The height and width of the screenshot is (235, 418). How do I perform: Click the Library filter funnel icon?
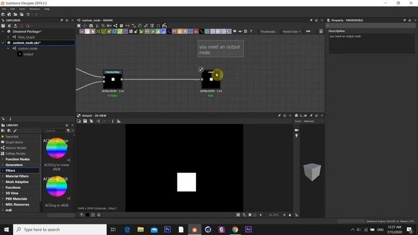[x=68, y=131]
